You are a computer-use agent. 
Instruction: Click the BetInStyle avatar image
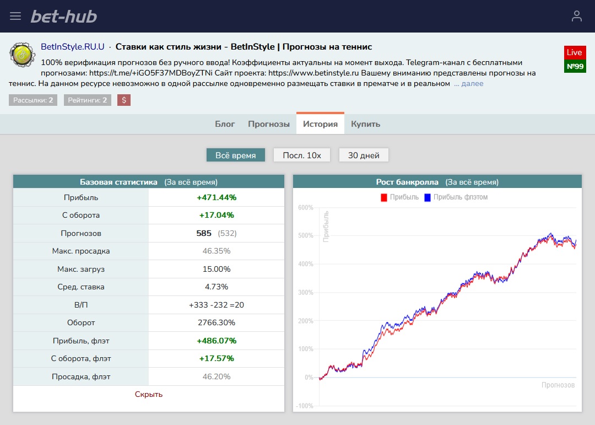tap(21, 54)
